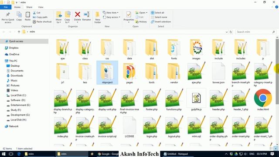
Task: Open Development (G:) drive
Action: [18, 115]
